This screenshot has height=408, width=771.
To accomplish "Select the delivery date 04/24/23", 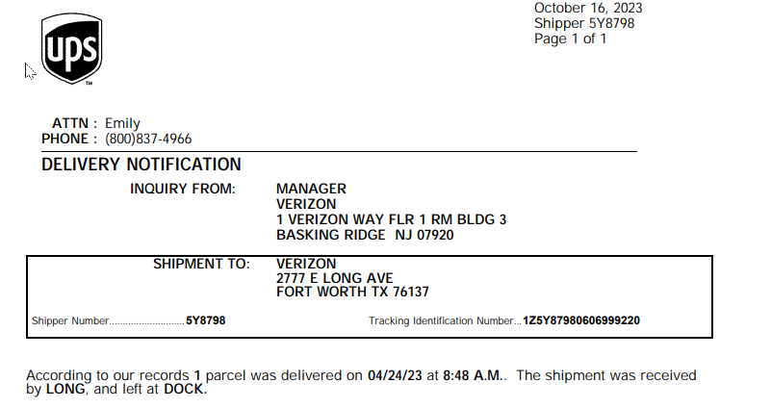I will click(x=395, y=375).
